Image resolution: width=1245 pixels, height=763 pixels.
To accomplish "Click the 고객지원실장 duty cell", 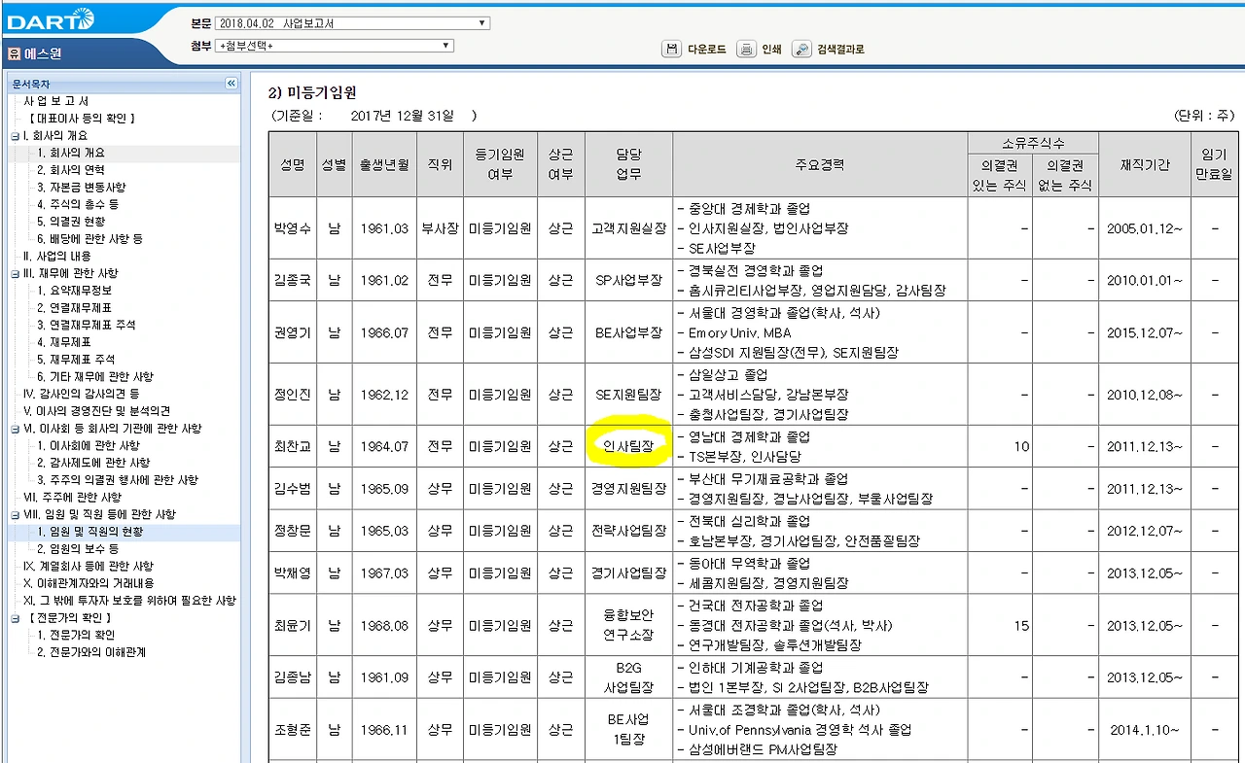I will [x=628, y=228].
